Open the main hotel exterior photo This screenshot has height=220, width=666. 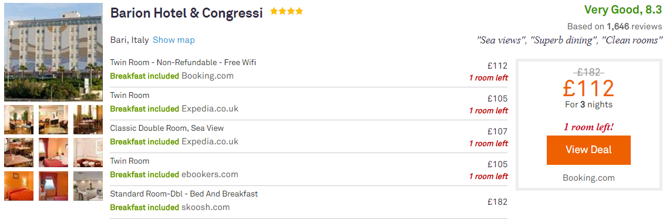coord(53,52)
